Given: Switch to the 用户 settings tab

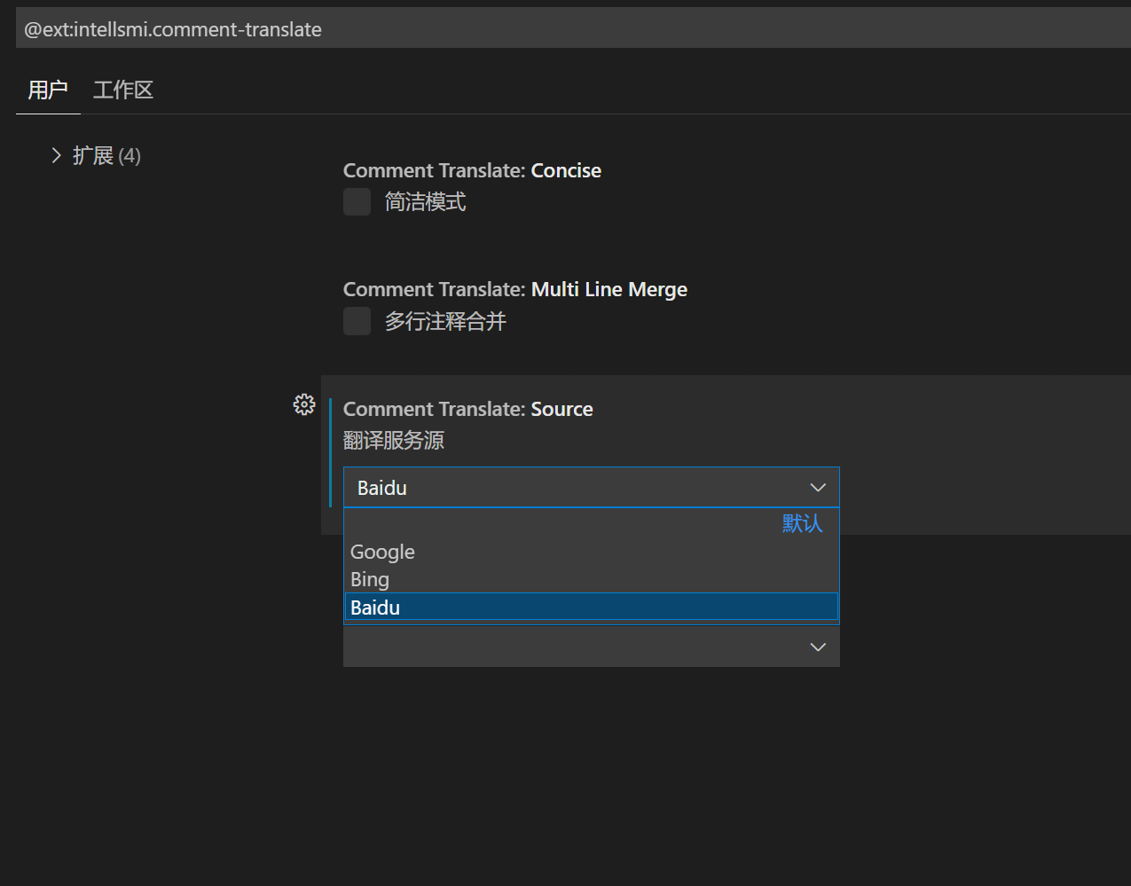Looking at the screenshot, I should coord(48,90).
